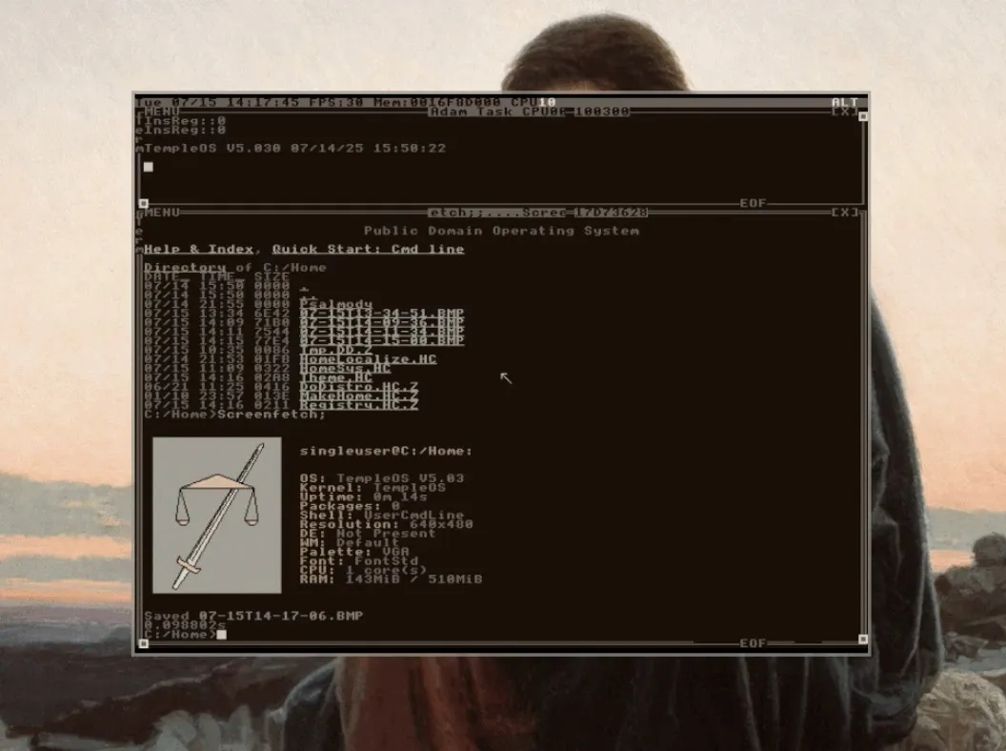The height and width of the screenshot is (751, 1006).
Task: Open file 07-15T14-15-00.BMP
Action: [x=381, y=340]
